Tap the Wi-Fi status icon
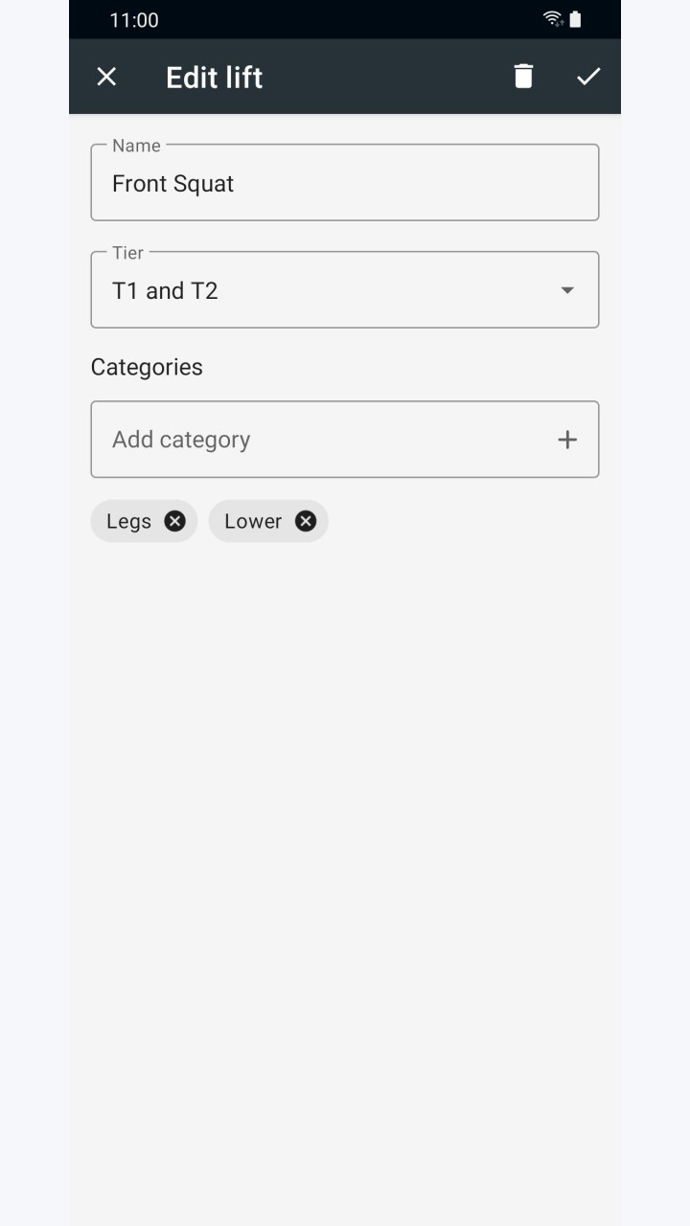The width and height of the screenshot is (690, 1226). (x=553, y=19)
